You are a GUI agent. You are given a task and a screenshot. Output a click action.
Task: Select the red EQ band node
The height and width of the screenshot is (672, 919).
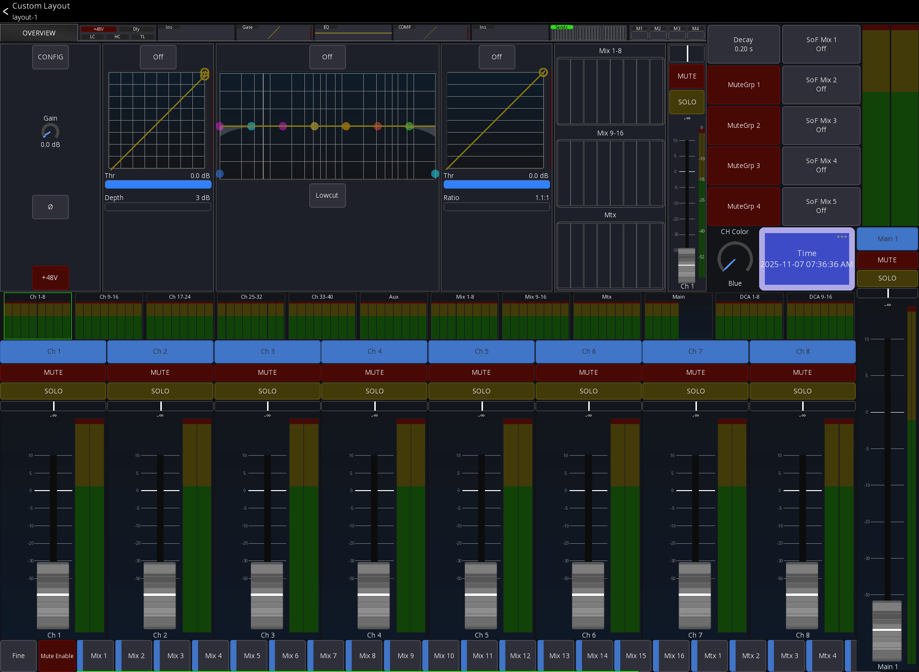click(x=378, y=126)
